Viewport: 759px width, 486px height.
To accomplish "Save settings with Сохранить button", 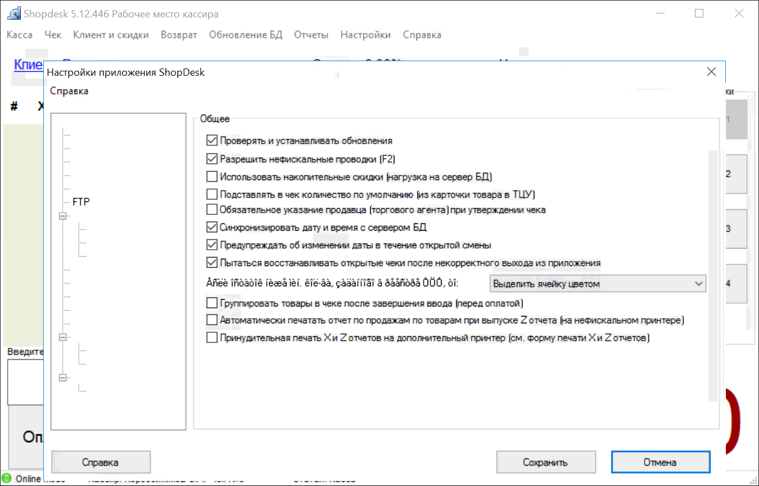I will 545,462.
